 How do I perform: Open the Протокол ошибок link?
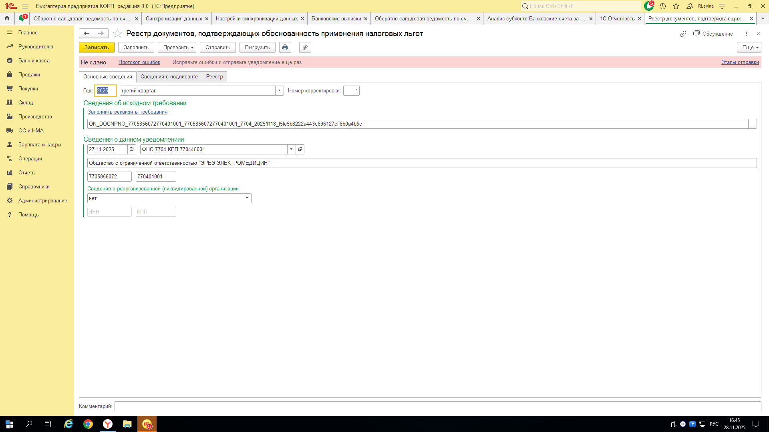(x=139, y=62)
